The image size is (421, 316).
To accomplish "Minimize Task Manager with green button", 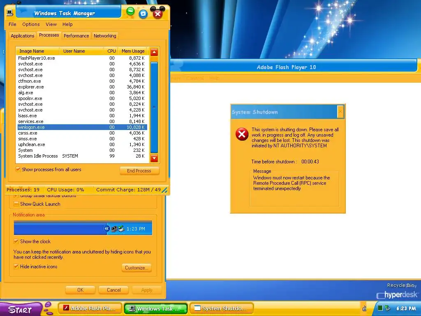I will (130, 11).
